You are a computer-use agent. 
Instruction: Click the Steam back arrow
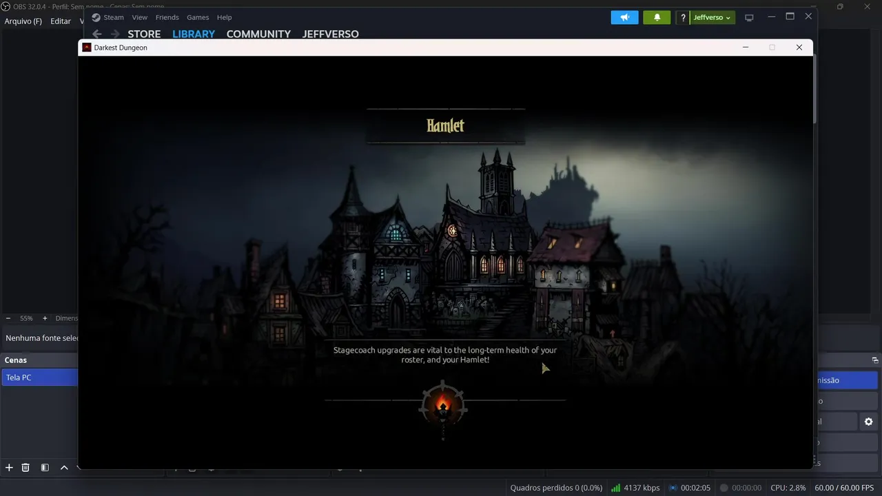(97, 34)
